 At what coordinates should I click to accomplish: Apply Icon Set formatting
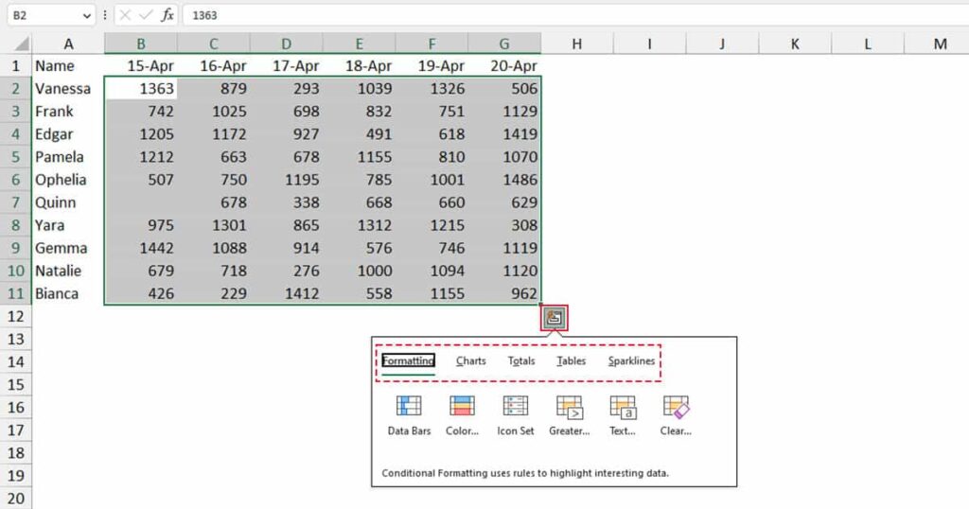coord(516,415)
